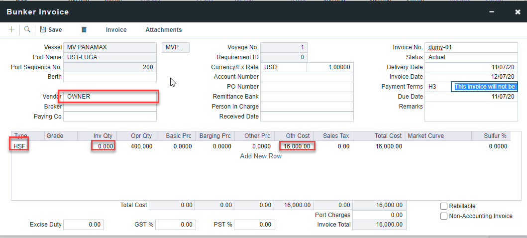Viewport: 527px width, 238px height.
Task: Tick the Non-Accounting Invoice checkbox
Action: 444,216
